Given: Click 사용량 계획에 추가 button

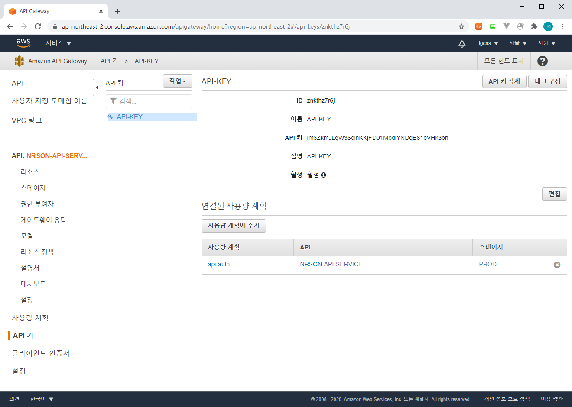Looking at the screenshot, I should pyautogui.click(x=234, y=226).
